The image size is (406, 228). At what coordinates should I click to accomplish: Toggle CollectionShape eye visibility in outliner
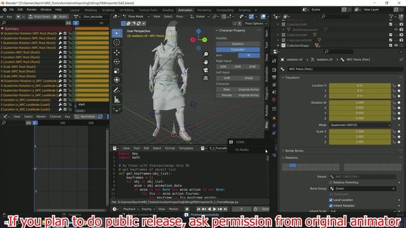396,46
